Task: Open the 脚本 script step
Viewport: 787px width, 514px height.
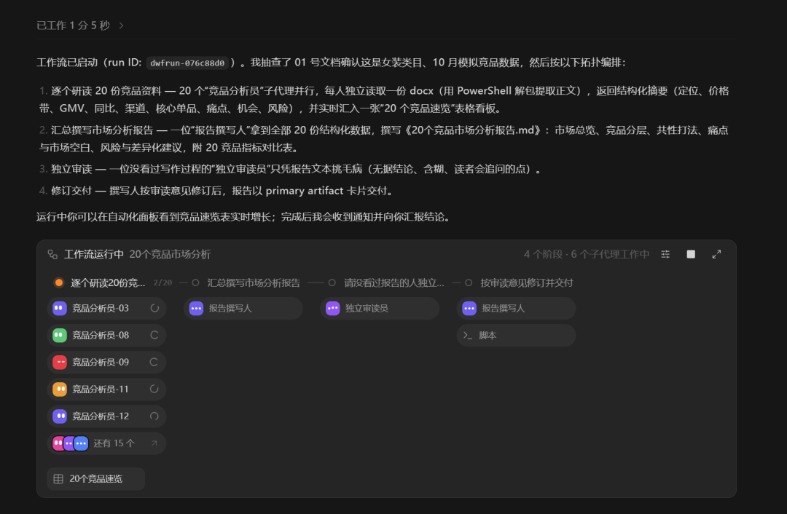Action: click(516, 336)
